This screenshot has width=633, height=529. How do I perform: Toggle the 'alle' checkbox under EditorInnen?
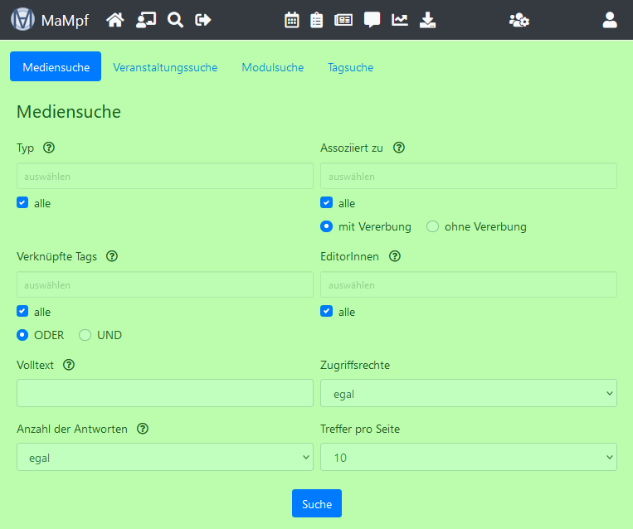point(327,312)
